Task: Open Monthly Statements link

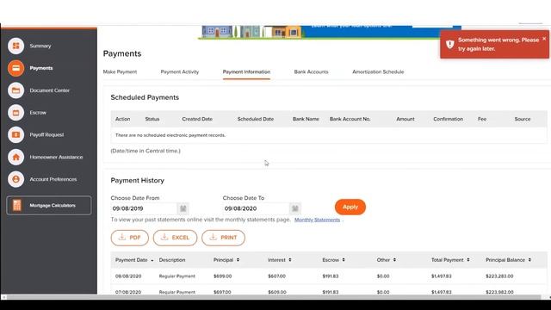Action: coord(317,220)
